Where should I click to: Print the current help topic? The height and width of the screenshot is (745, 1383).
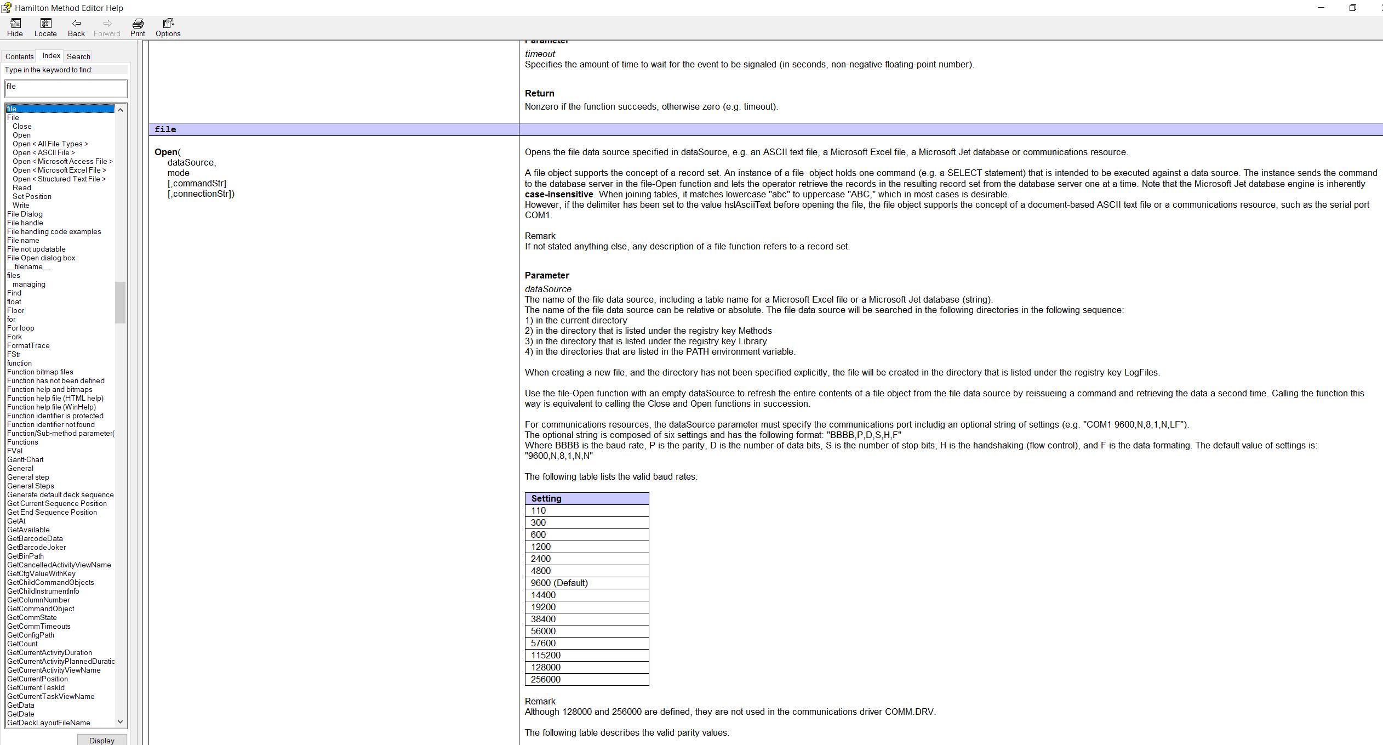coord(138,27)
